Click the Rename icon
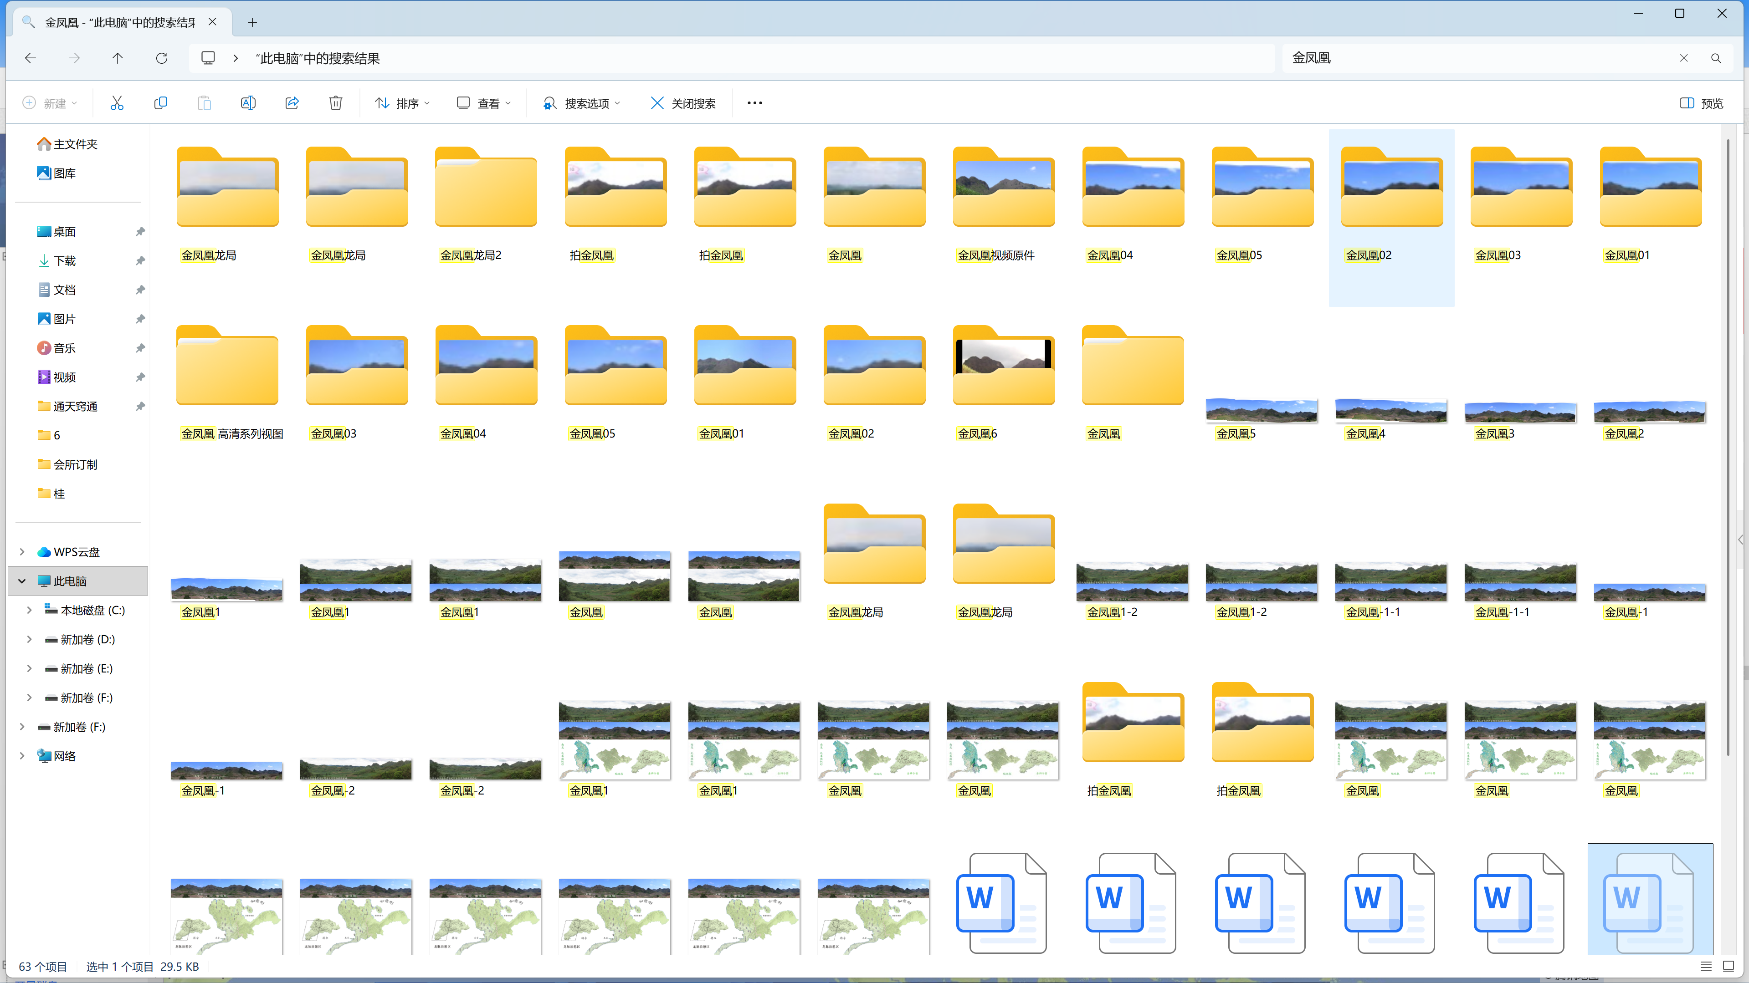Viewport: 1749px width, 983px height. pos(248,103)
